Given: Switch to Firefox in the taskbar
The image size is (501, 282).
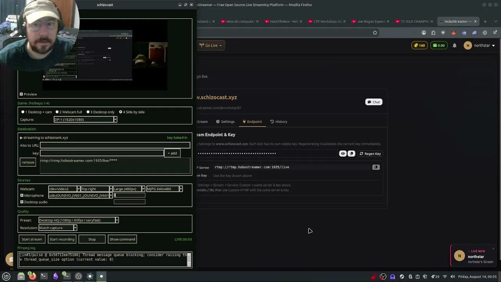Looking at the screenshot, I should tap(32, 276).
